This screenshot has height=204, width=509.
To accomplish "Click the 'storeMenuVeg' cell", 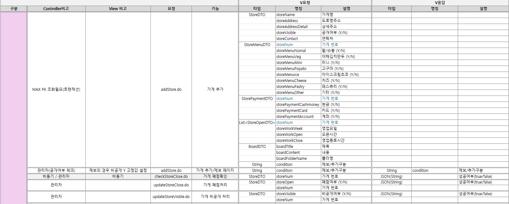I will point(298,57).
